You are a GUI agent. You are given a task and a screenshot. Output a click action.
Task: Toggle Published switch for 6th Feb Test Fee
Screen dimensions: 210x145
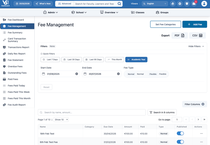point(180,142)
